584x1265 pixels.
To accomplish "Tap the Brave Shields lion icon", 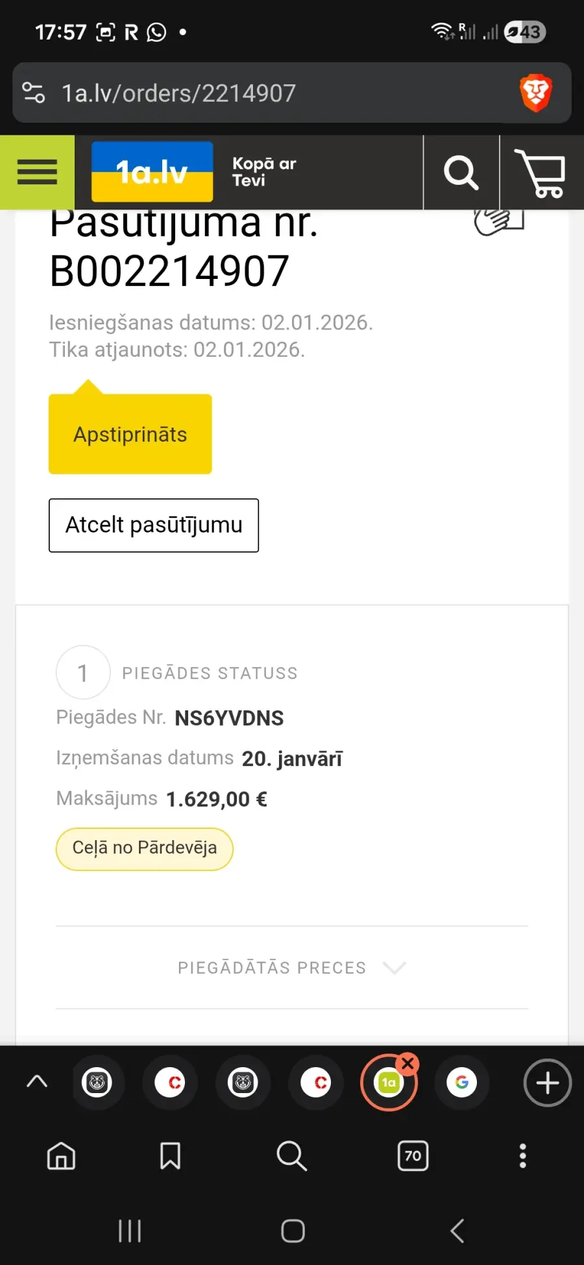I will pyautogui.click(x=535, y=93).
